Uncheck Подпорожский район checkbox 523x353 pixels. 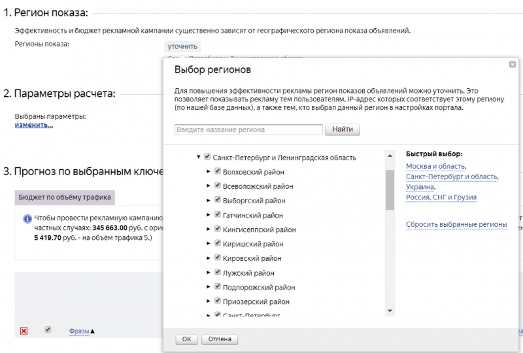click(218, 286)
